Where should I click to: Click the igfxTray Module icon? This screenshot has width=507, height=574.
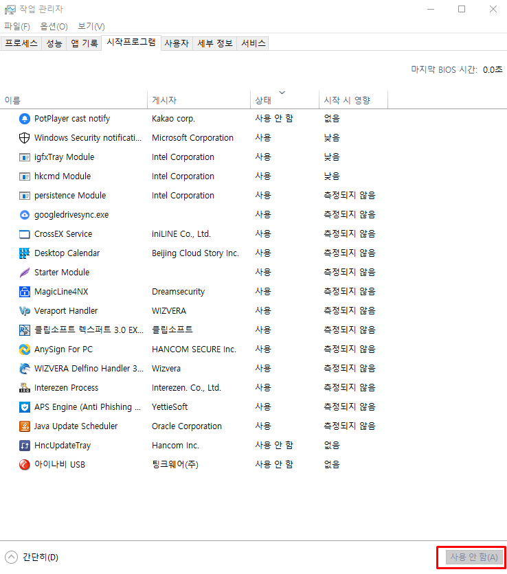[x=25, y=157]
